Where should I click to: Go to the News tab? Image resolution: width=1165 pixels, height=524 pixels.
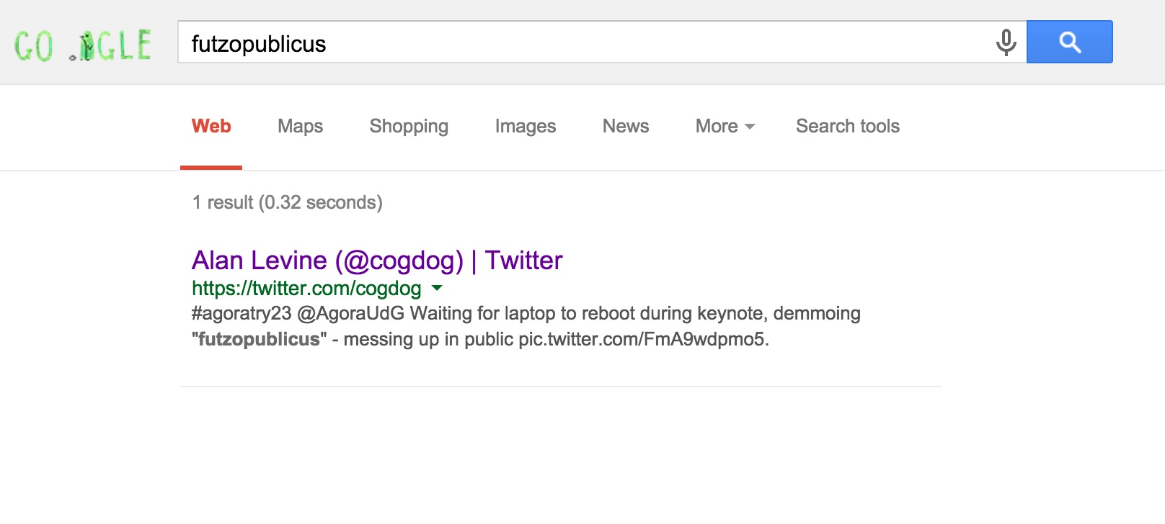click(626, 127)
